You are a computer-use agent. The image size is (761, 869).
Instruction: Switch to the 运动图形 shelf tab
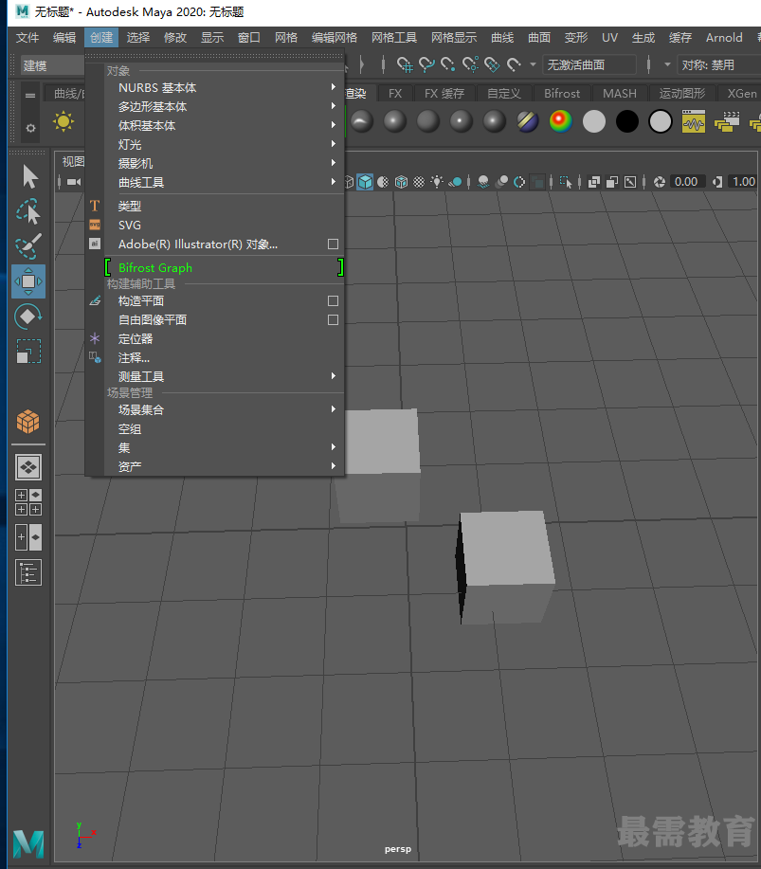pyautogui.click(x=681, y=94)
